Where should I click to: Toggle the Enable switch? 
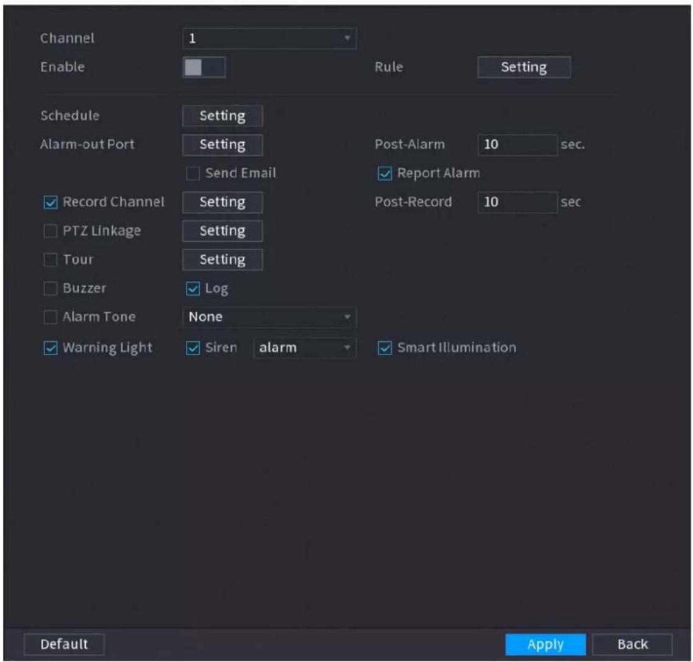(204, 67)
